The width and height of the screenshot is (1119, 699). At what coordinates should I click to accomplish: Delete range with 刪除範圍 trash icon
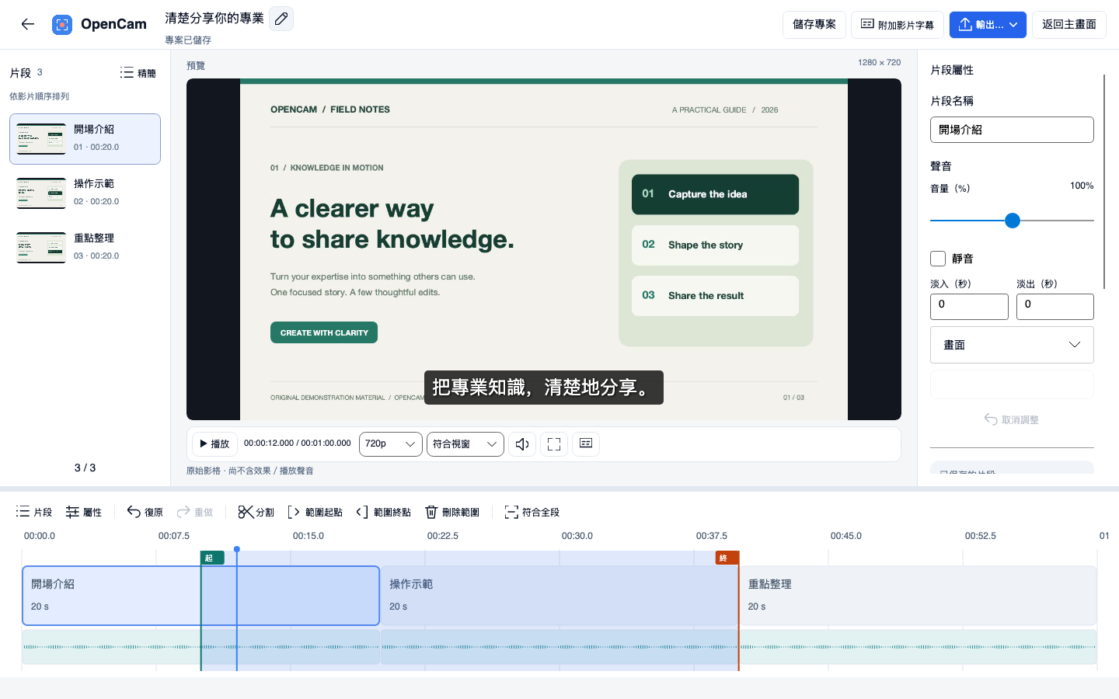[452, 512]
